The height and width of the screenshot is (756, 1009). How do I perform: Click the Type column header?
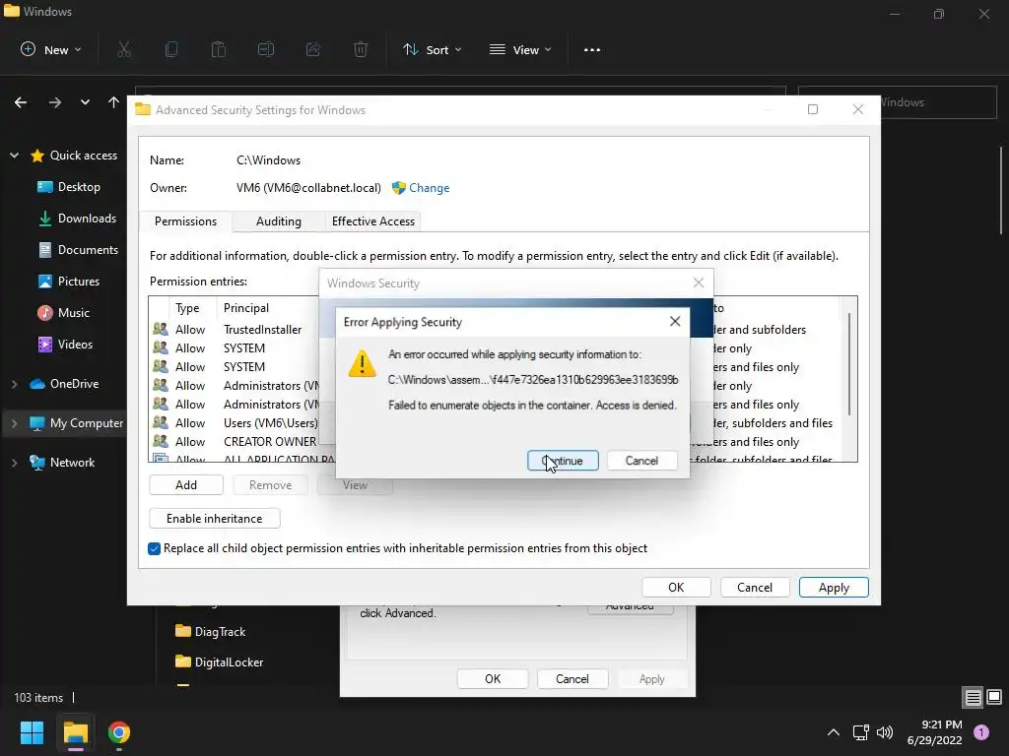[187, 308]
